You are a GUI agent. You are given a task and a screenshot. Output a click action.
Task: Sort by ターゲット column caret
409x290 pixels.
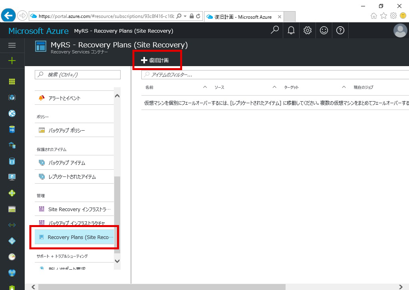(x=344, y=87)
